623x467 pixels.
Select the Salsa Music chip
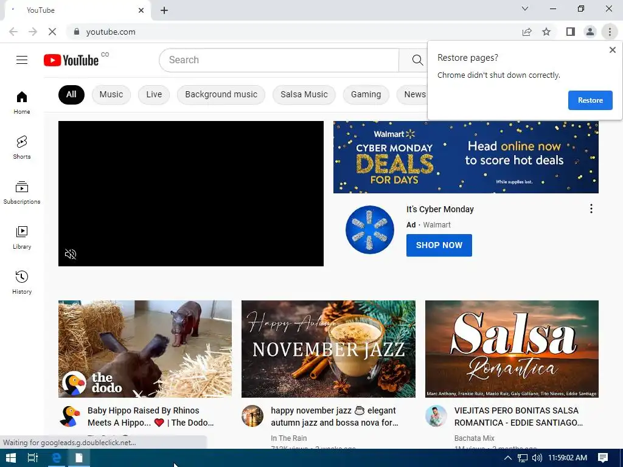(304, 94)
